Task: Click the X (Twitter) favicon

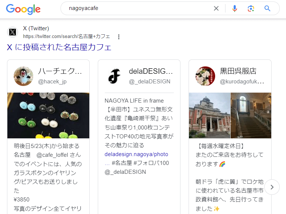Action: pos(13,32)
